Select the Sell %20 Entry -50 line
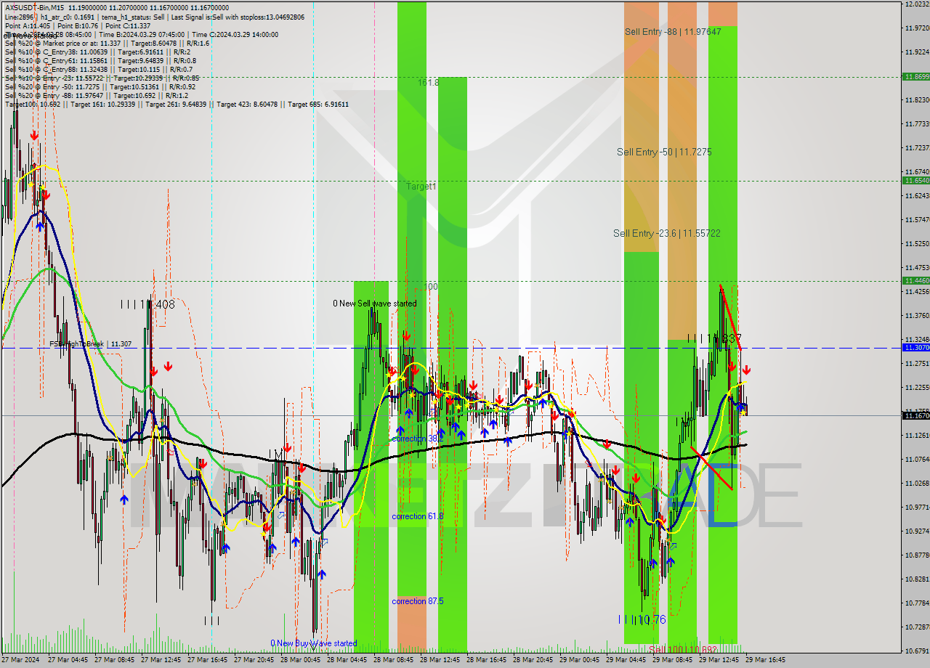Screen dimensions: 930x668 100,86
